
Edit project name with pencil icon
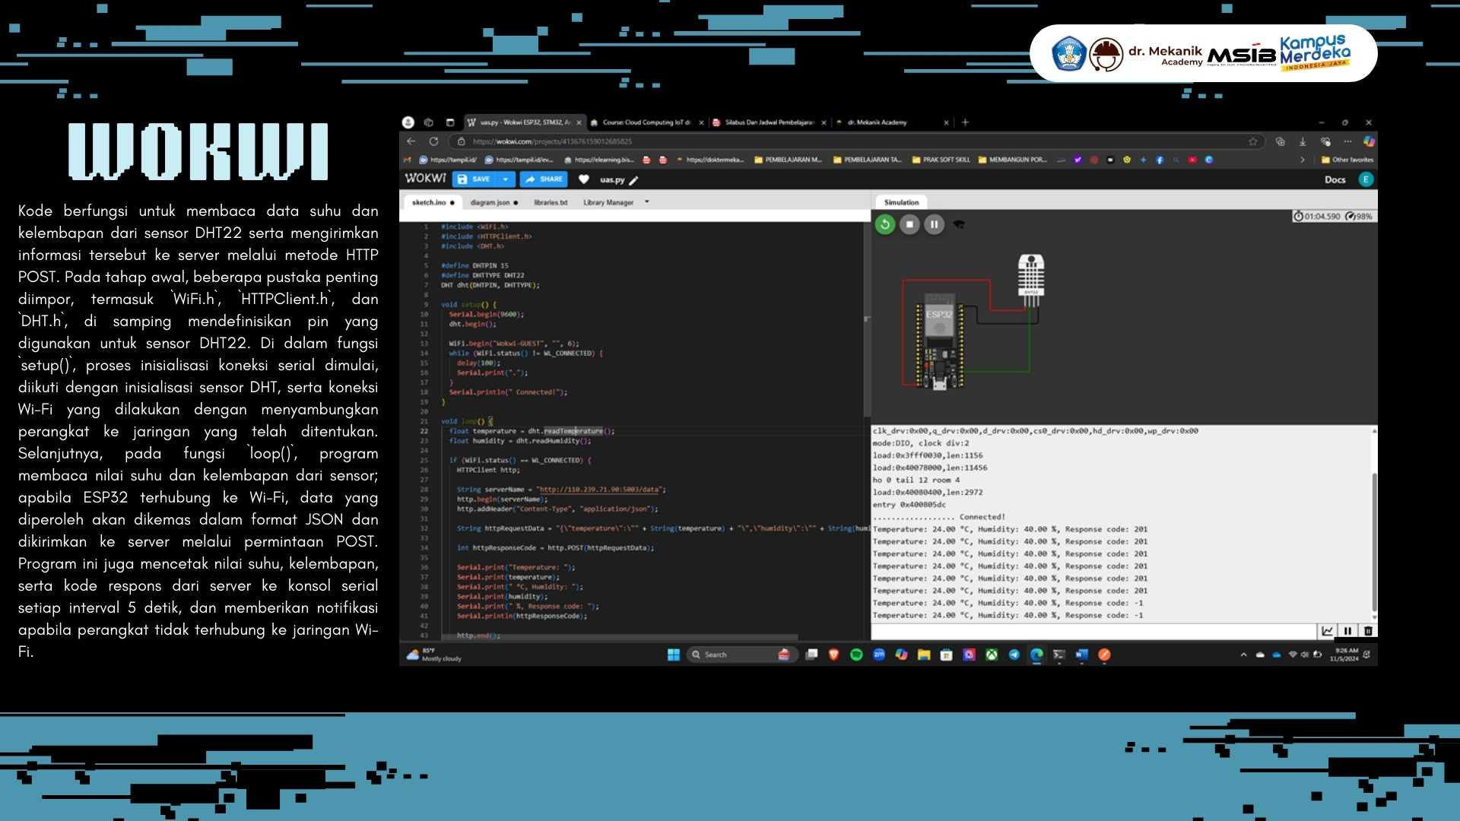(634, 180)
